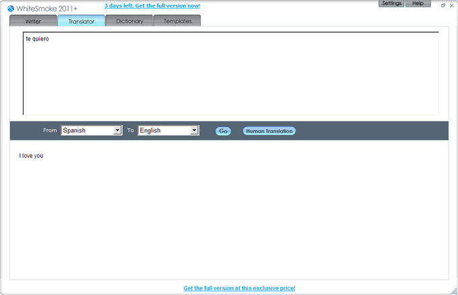The height and width of the screenshot is (295, 458).
Task: Click the restore window icon
Action: [x=443, y=5]
